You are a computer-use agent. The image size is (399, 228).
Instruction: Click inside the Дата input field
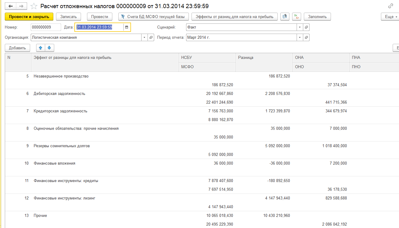(x=99, y=27)
